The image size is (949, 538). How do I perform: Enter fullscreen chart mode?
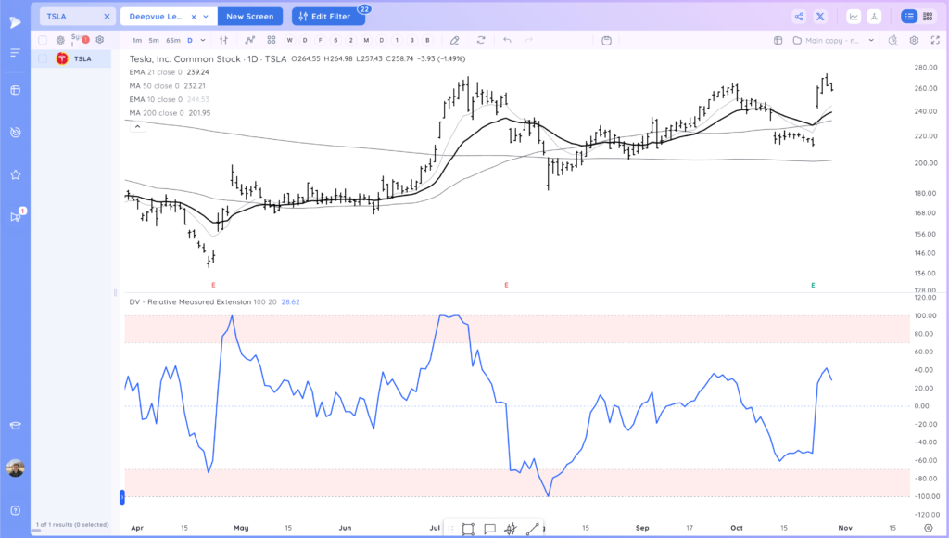click(x=935, y=40)
